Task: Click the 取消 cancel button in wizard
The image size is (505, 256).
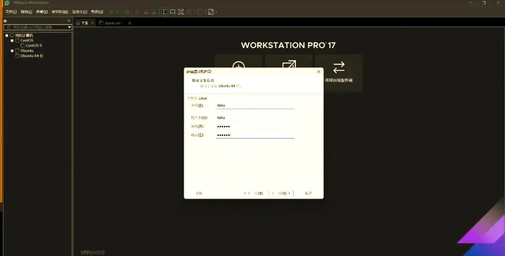Action: pyautogui.click(x=308, y=194)
